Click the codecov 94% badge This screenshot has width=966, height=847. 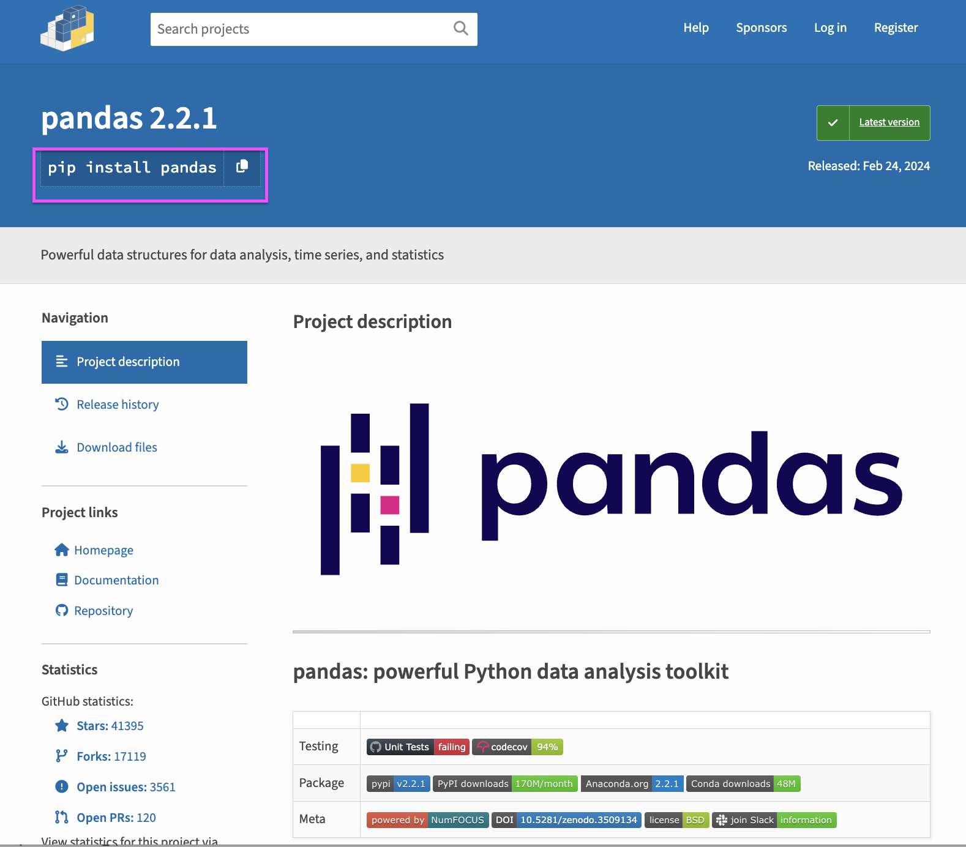(517, 747)
